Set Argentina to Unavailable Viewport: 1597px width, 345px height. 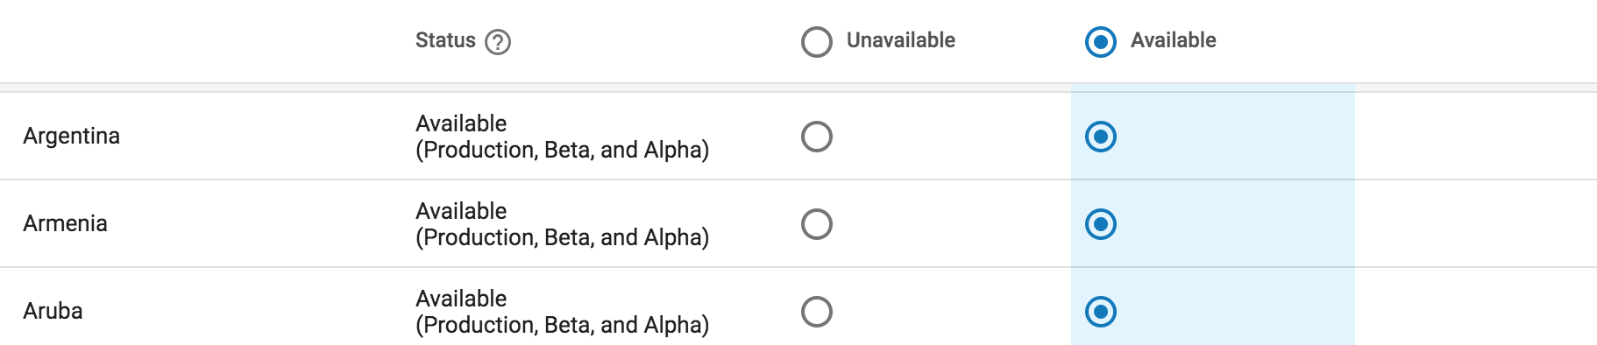pos(817,137)
